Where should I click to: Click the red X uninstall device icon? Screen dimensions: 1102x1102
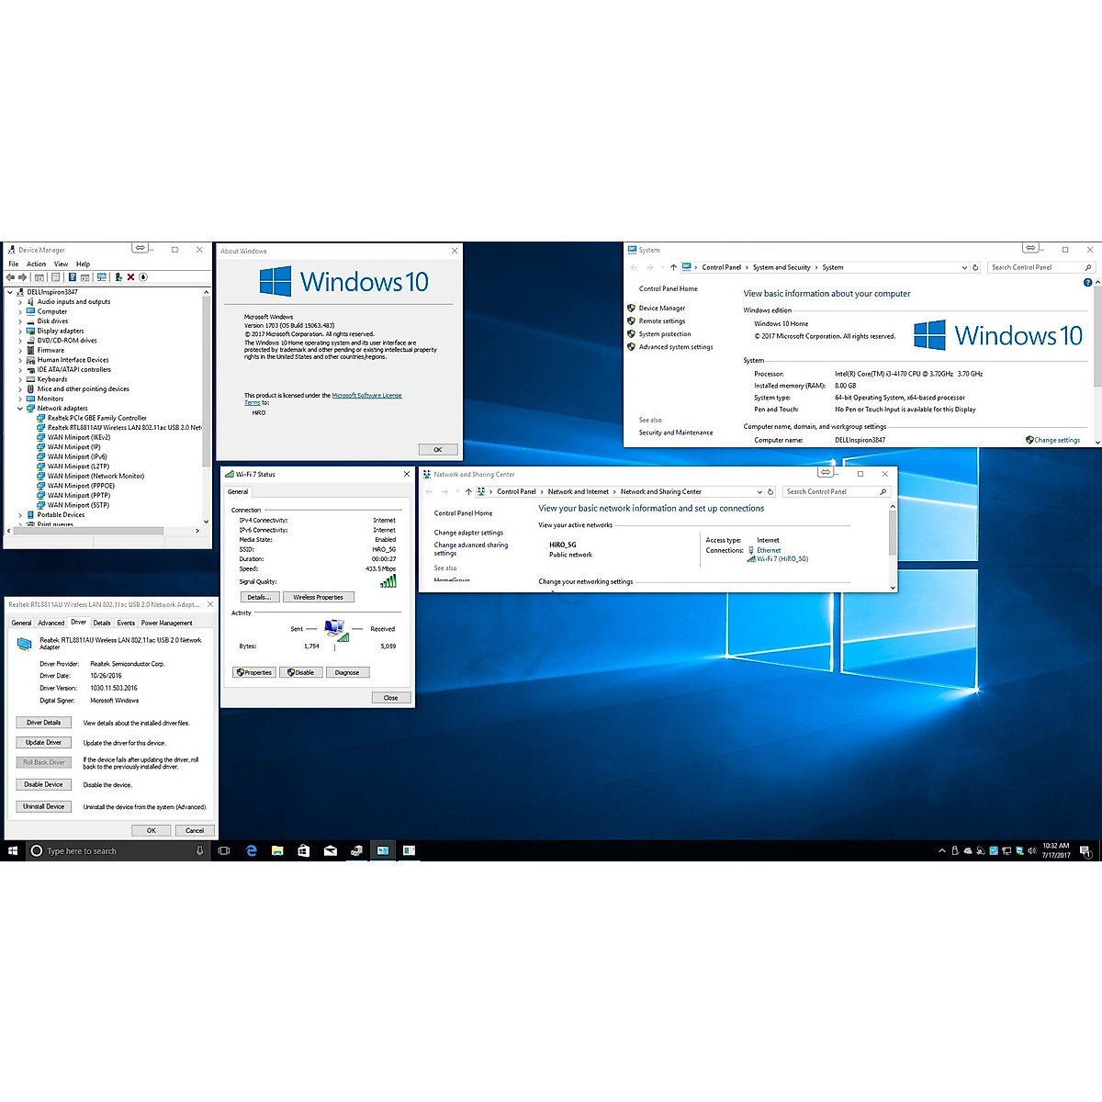(130, 276)
